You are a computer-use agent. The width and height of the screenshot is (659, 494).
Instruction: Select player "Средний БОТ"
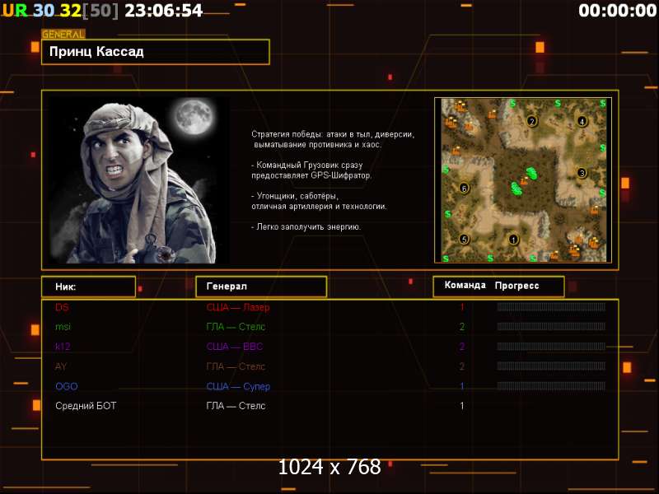[x=86, y=406]
